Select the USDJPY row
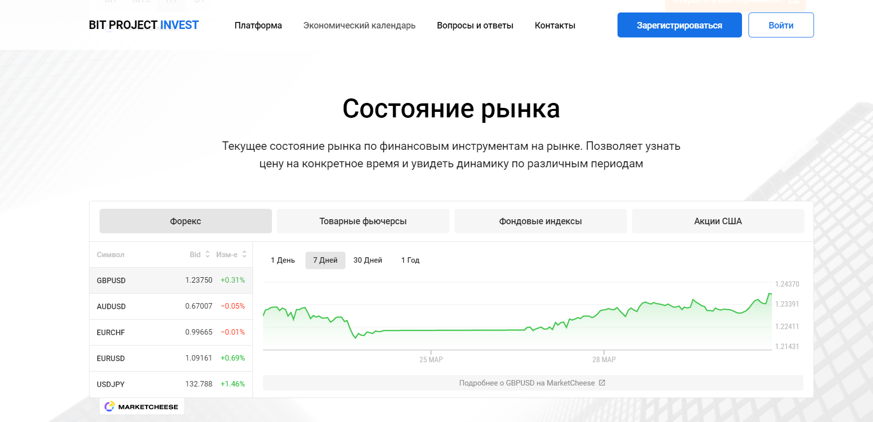This screenshot has width=873, height=422. 171,384
